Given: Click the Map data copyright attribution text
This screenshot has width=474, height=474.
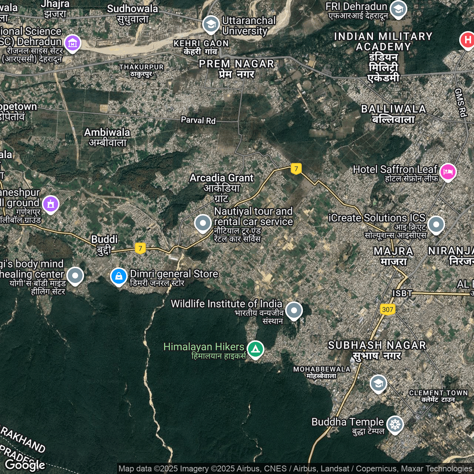Looking at the screenshot, I should pos(295,469).
